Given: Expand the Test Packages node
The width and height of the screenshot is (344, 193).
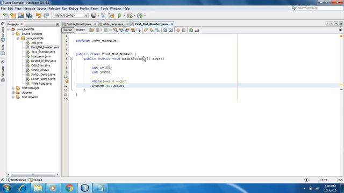Looking at the screenshot, I should [13, 88].
